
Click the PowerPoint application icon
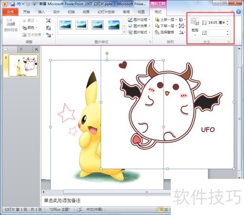click(5, 4)
